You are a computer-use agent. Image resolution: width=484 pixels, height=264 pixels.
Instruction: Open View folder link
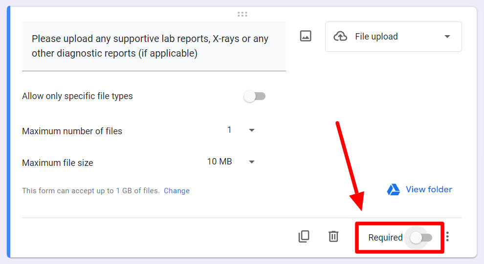[x=429, y=189]
